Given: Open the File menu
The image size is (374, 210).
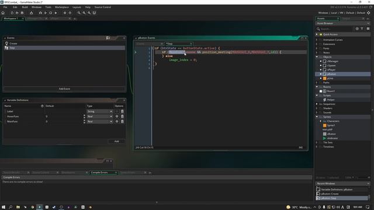Looking at the screenshot, I should point(5,7).
